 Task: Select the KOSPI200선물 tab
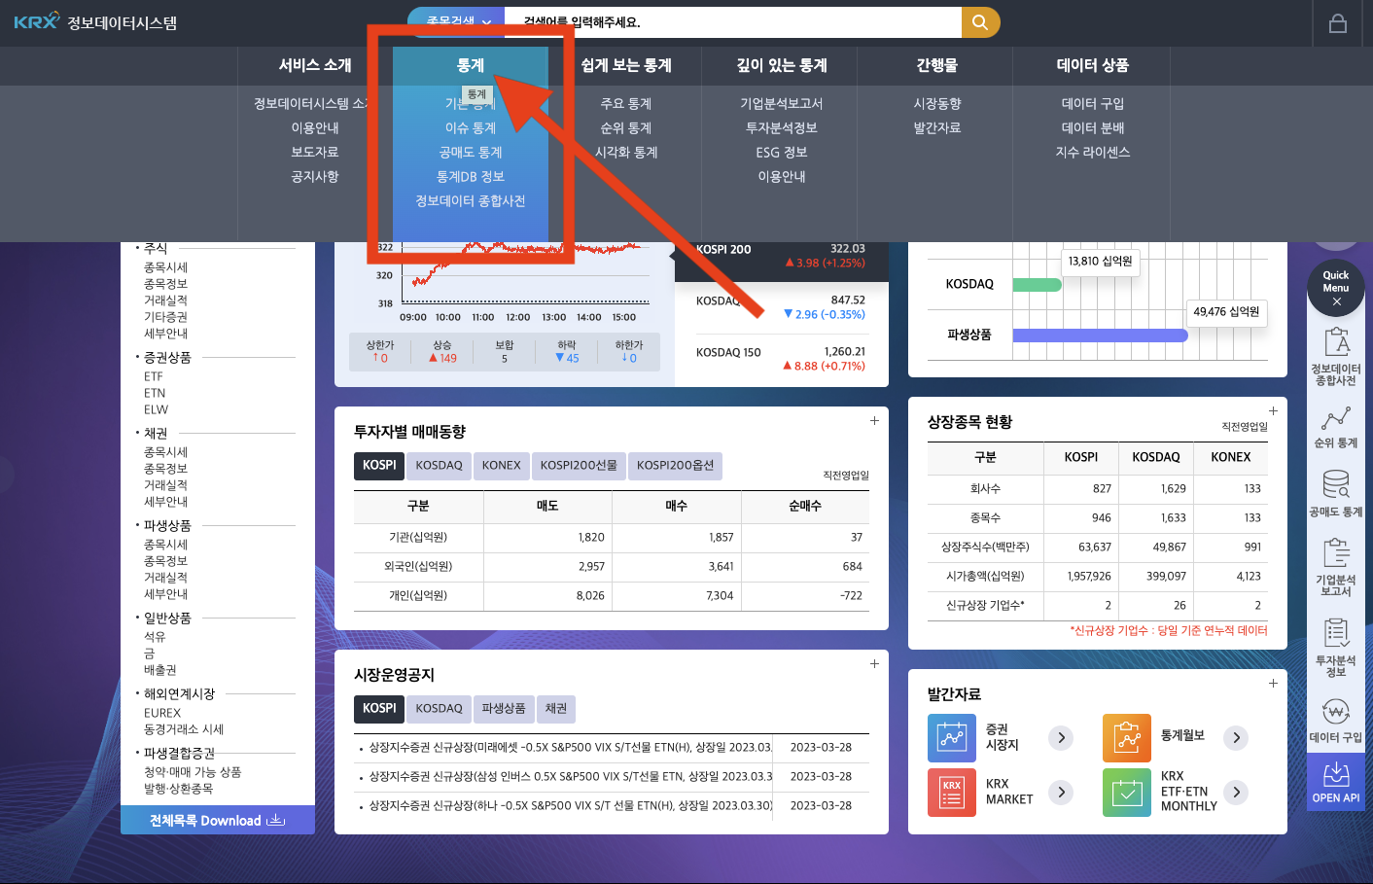(x=579, y=466)
